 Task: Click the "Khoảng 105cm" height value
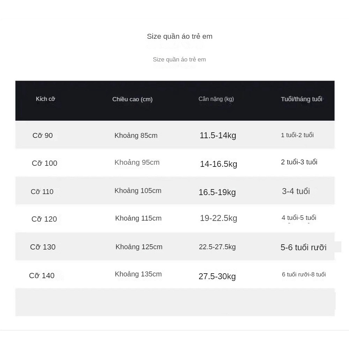138,191
